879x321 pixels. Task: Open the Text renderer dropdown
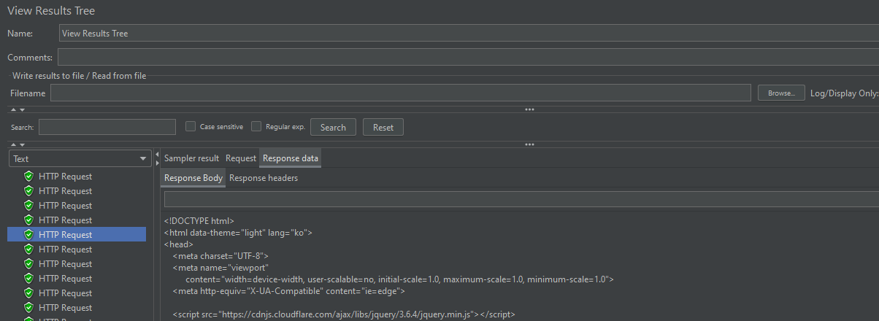pyautogui.click(x=79, y=158)
